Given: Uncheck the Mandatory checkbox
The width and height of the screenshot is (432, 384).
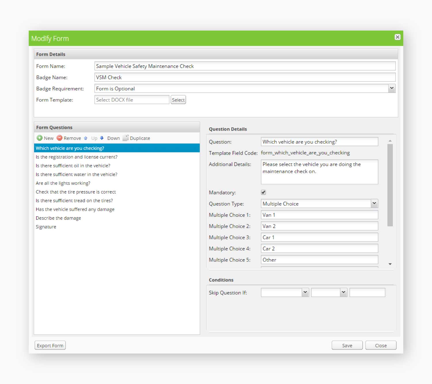Looking at the screenshot, I should click(263, 192).
